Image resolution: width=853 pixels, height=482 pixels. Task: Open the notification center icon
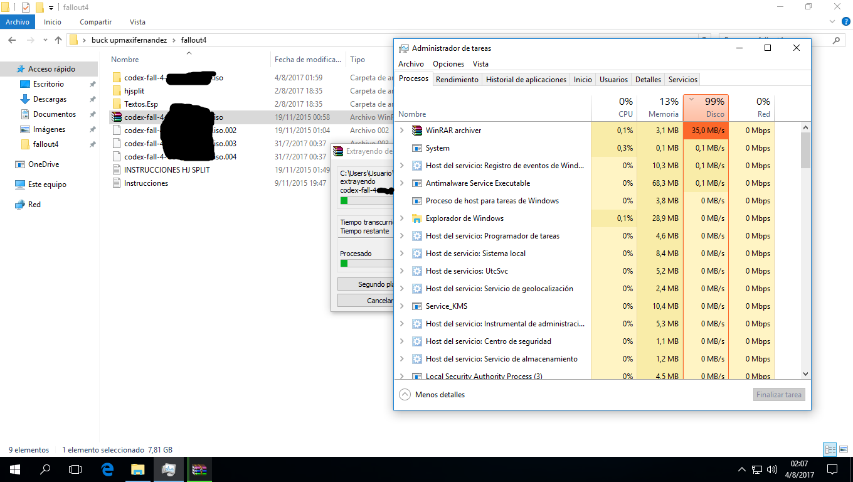pyautogui.click(x=832, y=469)
